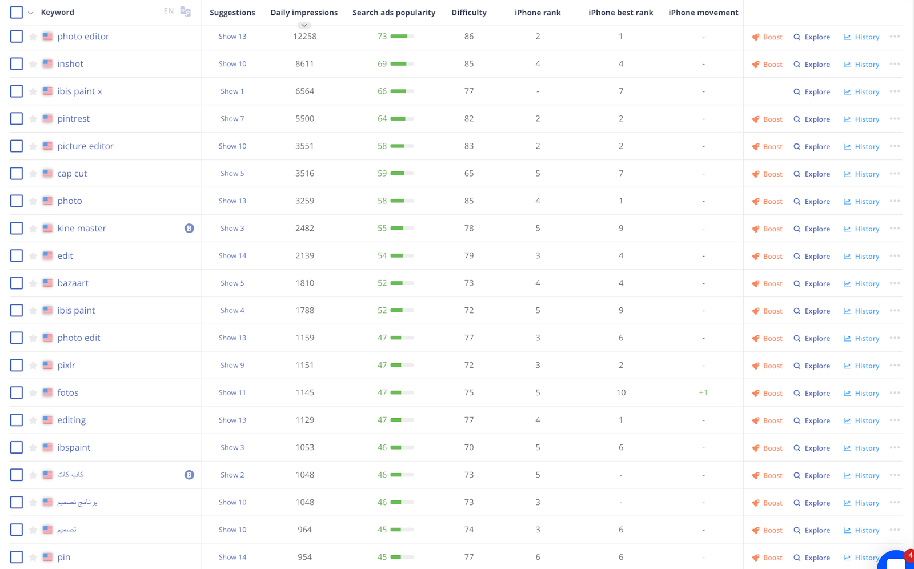Image resolution: width=914 pixels, height=569 pixels.
Task: Open three-dot menu for 'تصميم' row
Action: coord(895,530)
